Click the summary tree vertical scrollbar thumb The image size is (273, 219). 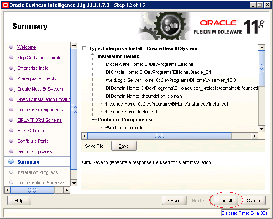coord(262,68)
